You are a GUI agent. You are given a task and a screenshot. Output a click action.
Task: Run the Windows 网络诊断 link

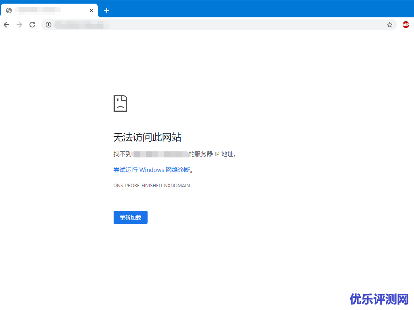pos(152,170)
